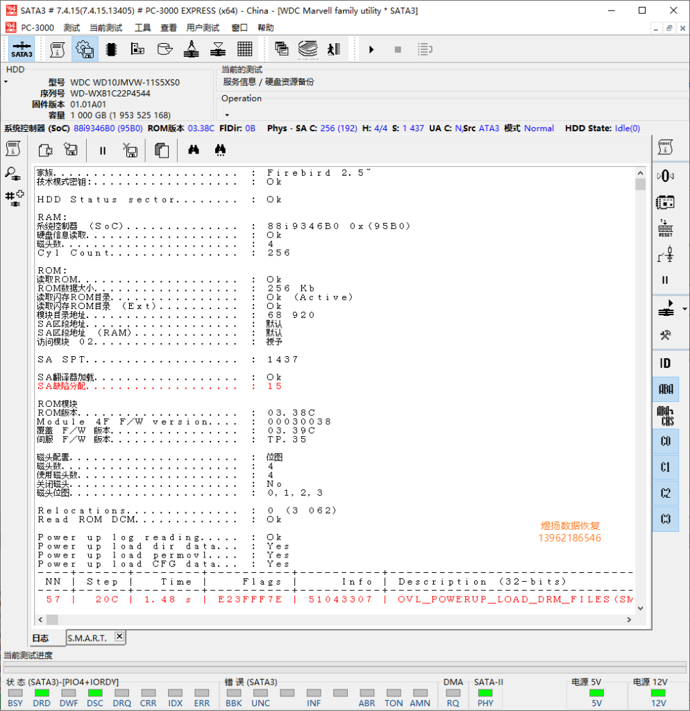Click the magnifier search icon in left sidebar
Viewport: 690px width, 711px height.
tap(13, 173)
